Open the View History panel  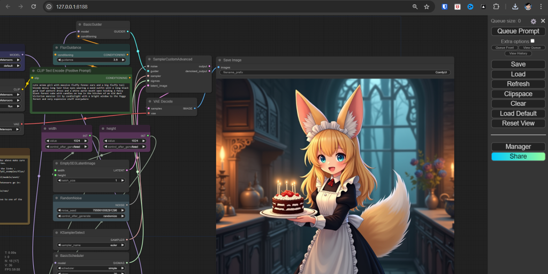click(x=518, y=53)
